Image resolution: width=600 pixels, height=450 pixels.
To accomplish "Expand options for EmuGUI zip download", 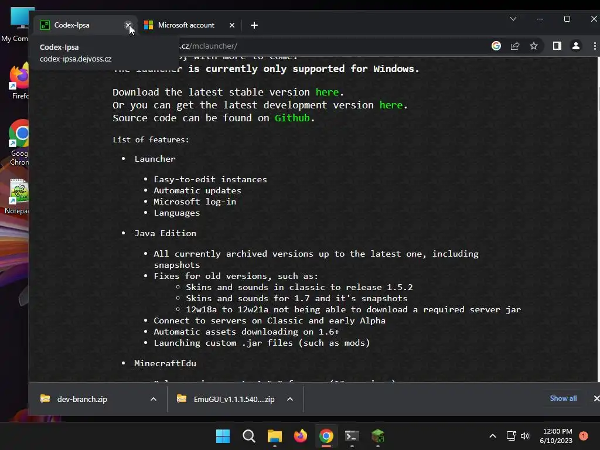I will [290, 399].
